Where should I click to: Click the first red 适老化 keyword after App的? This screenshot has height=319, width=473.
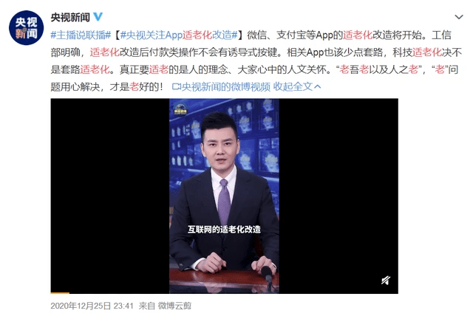[358, 35]
